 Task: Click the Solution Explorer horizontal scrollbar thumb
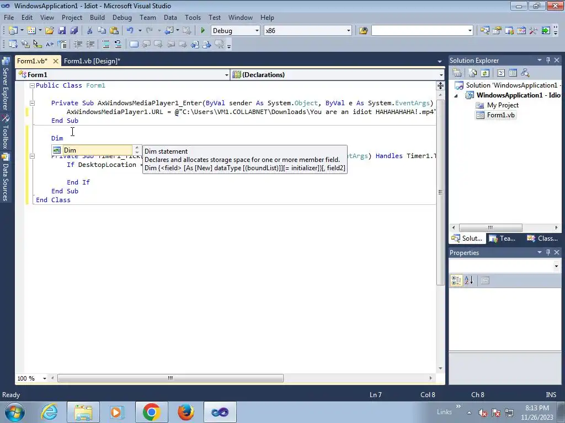coord(491,227)
